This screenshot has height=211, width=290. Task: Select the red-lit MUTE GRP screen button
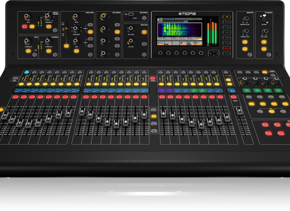[x=227, y=48]
